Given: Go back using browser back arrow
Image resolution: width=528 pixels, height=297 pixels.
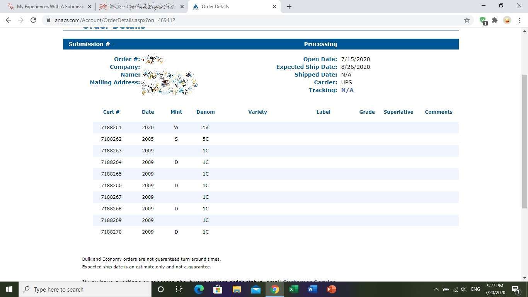Looking at the screenshot, I should point(9,20).
